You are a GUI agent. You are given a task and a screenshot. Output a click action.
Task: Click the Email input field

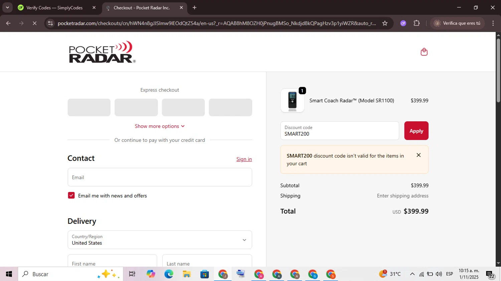[160, 177]
